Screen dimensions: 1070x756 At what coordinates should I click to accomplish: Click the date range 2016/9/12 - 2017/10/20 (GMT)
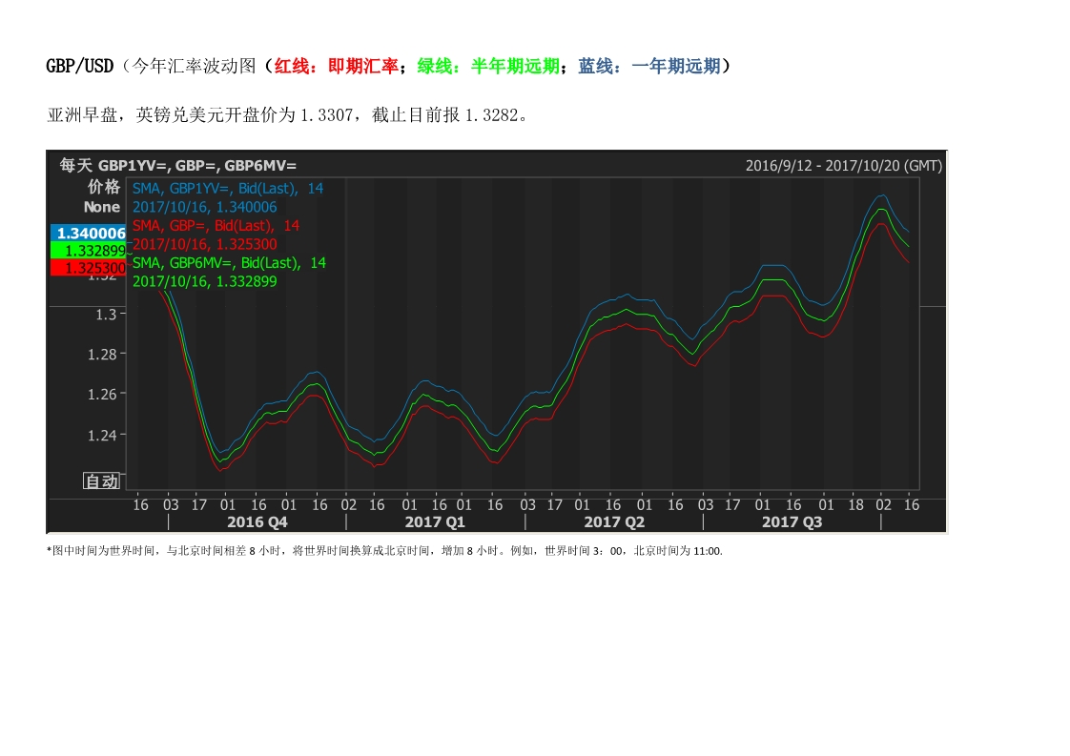(843, 166)
